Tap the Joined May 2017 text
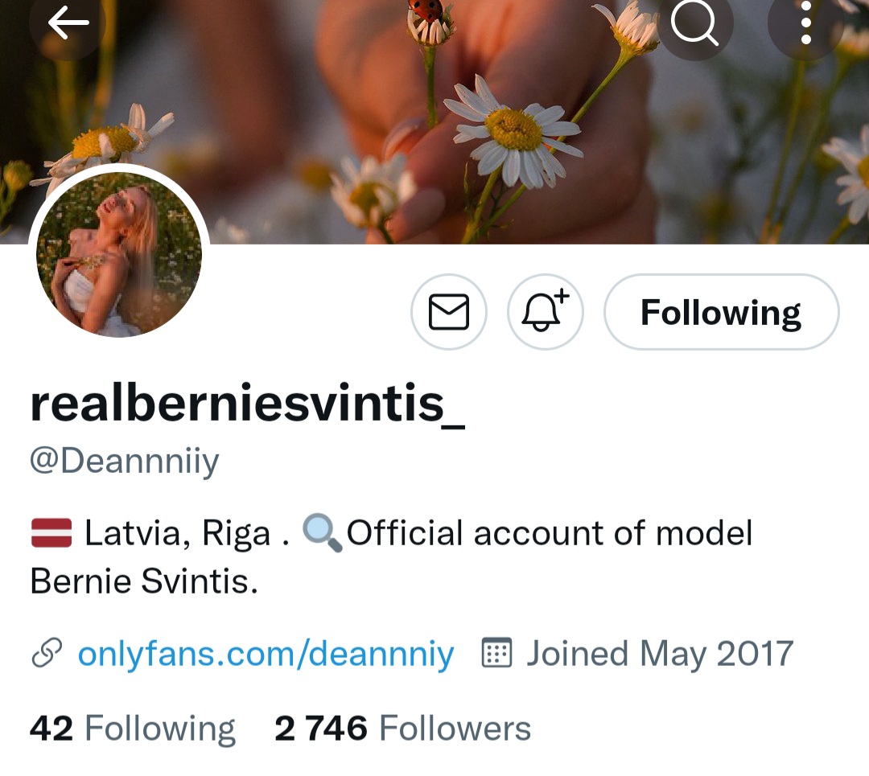This screenshot has width=869, height=776. (660, 654)
